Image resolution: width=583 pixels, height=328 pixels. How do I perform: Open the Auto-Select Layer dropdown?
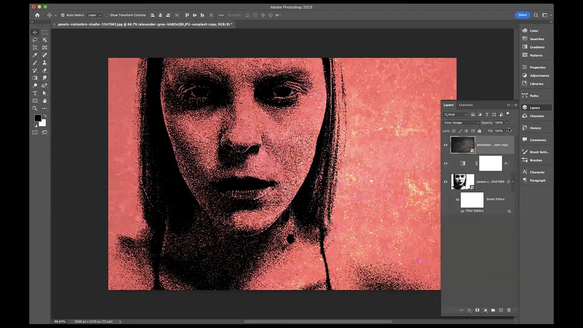[95, 15]
